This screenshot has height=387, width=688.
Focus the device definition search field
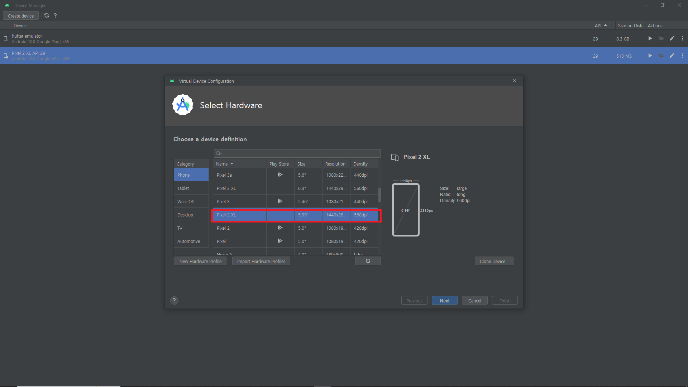click(x=297, y=153)
